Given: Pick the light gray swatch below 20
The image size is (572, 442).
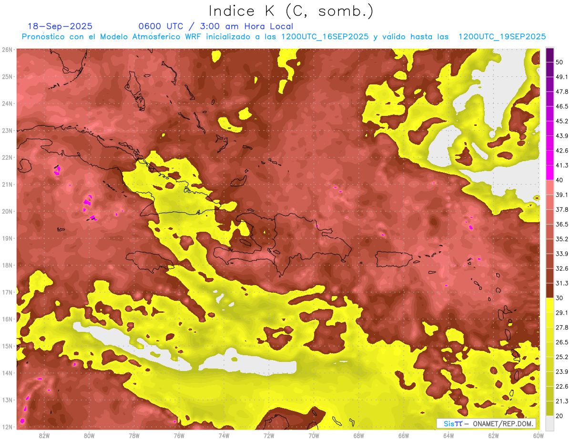Looking at the screenshot, I should pos(550,423).
